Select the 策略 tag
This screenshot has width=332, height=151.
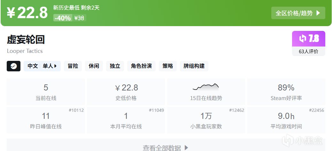click(x=168, y=66)
